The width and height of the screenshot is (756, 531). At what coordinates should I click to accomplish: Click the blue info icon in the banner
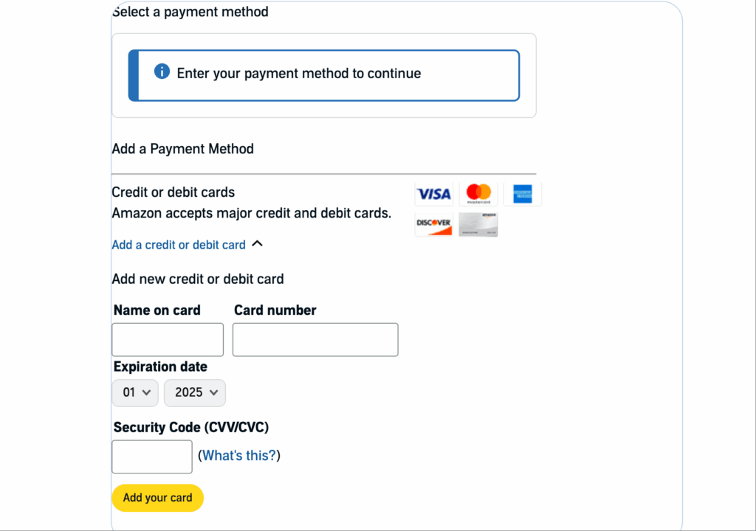pos(162,72)
